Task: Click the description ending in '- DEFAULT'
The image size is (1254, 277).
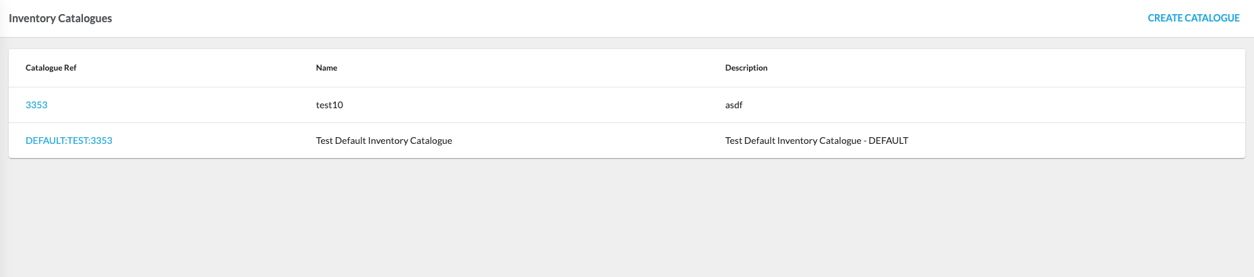Action: click(816, 141)
